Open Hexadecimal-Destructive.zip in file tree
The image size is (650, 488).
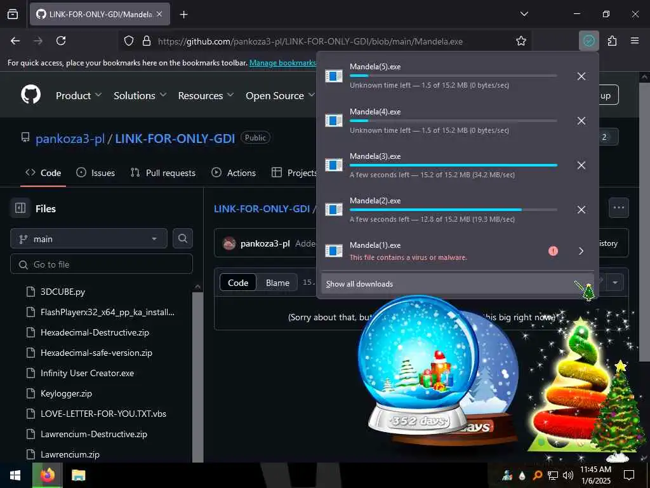95,332
